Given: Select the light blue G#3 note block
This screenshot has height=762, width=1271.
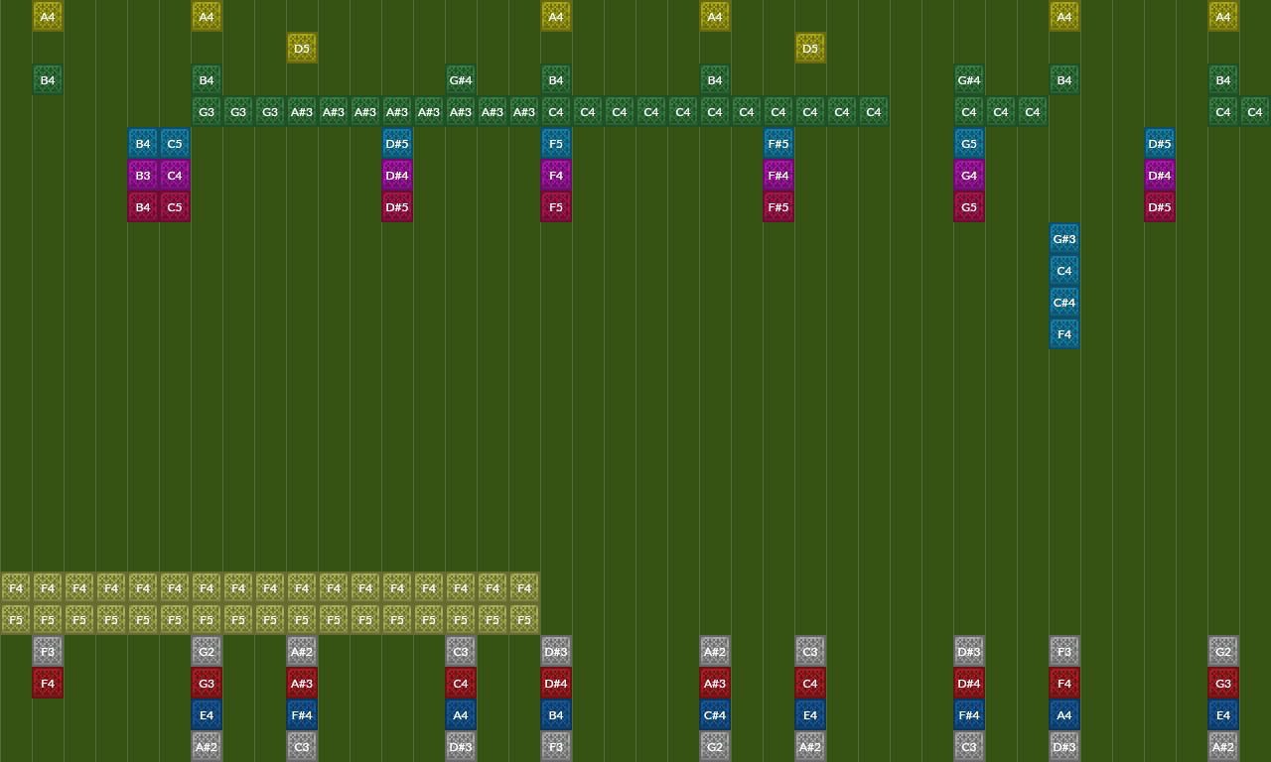Looking at the screenshot, I should [1064, 238].
